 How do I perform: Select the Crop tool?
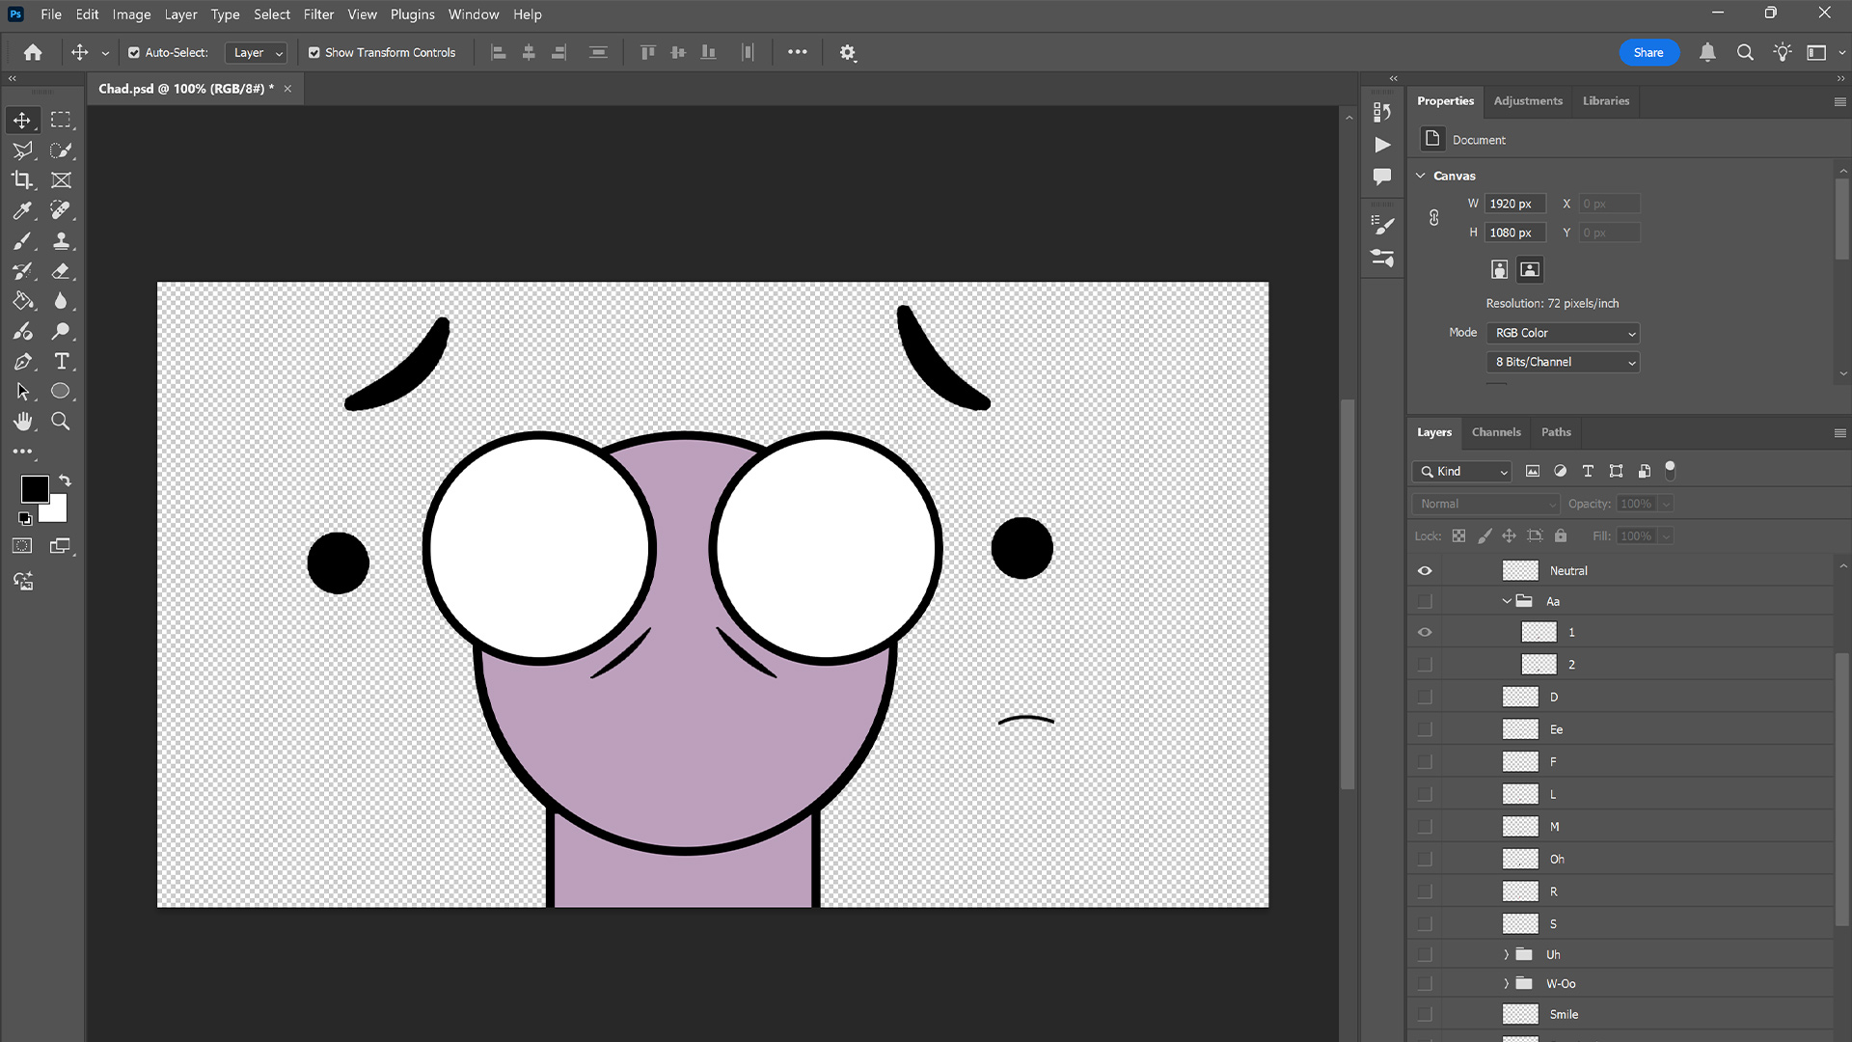(x=22, y=180)
